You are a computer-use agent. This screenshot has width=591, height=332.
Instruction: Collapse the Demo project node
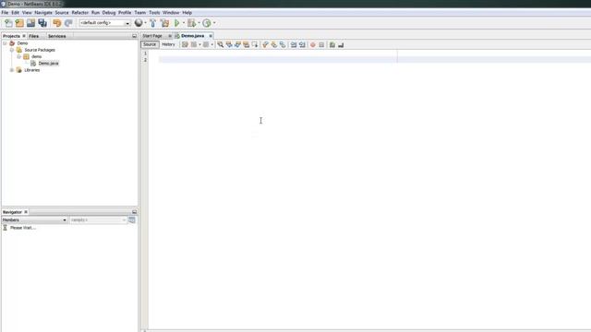point(5,43)
